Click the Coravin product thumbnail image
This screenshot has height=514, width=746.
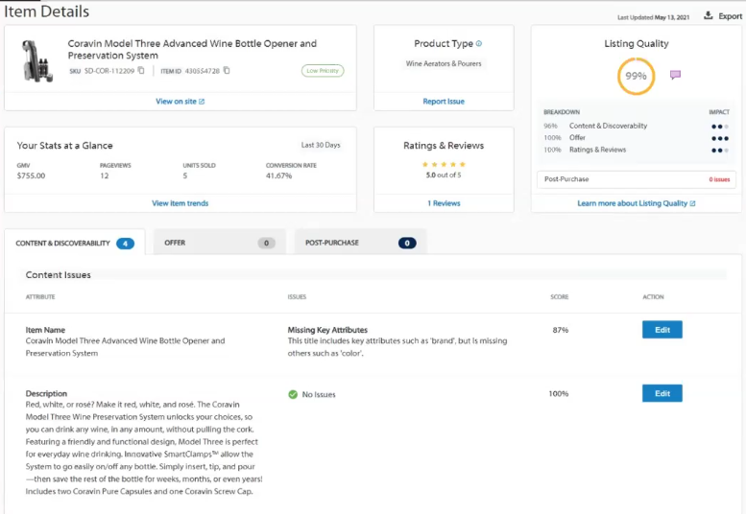click(36, 61)
